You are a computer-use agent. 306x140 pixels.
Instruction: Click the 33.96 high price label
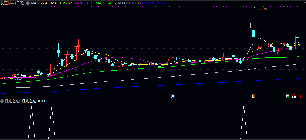pos(262,9)
